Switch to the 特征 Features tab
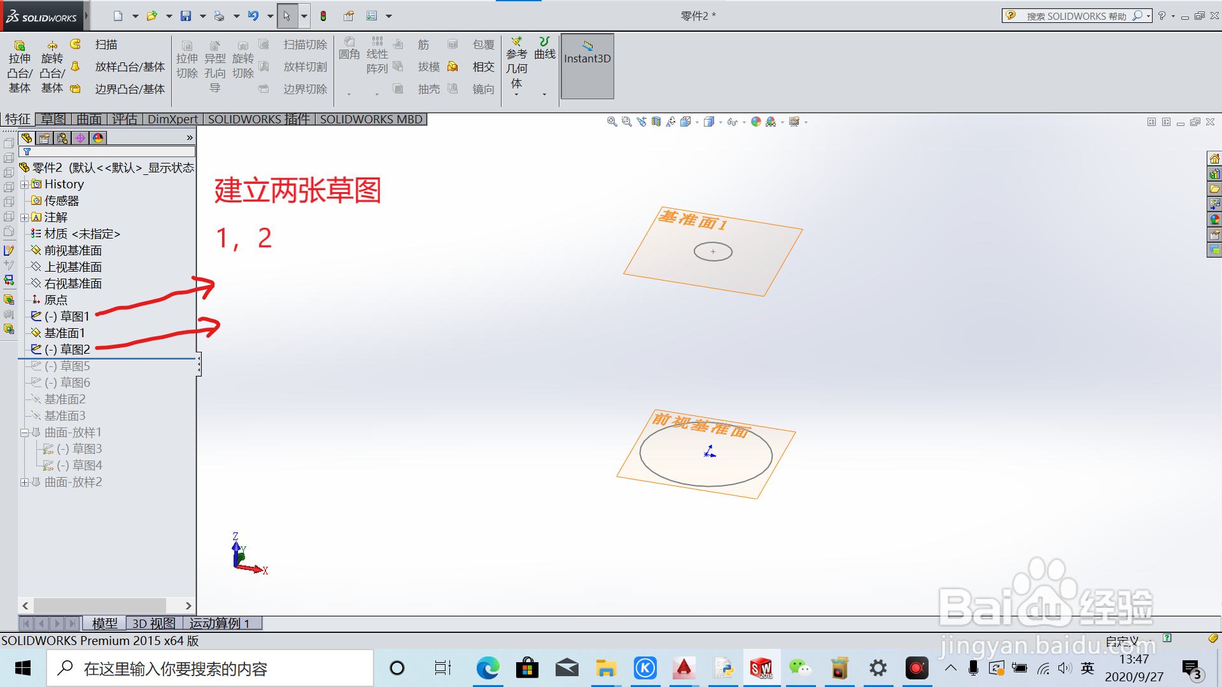 tap(18, 119)
